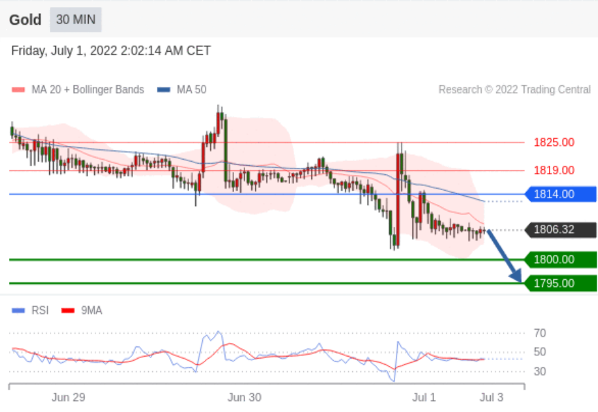Click the blue 1814.00 pivot price tag
The image size is (598, 412).
pos(561,194)
